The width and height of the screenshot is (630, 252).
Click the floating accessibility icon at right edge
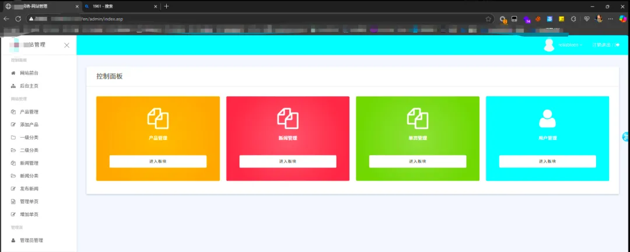coord(626,136)
